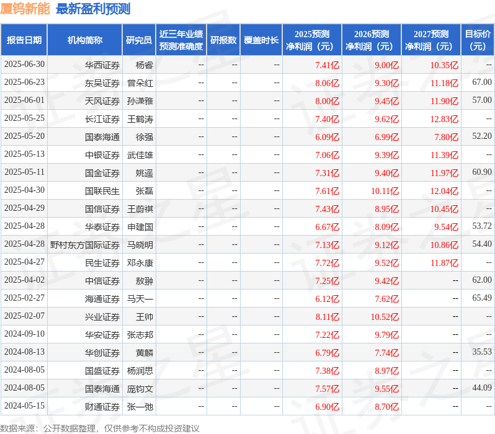
Task: Click the 厦钨新能 title text
Action: (x=25, y=9)
